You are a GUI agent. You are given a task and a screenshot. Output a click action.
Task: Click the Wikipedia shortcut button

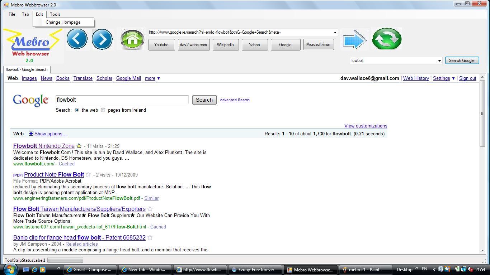pos(225,45)
